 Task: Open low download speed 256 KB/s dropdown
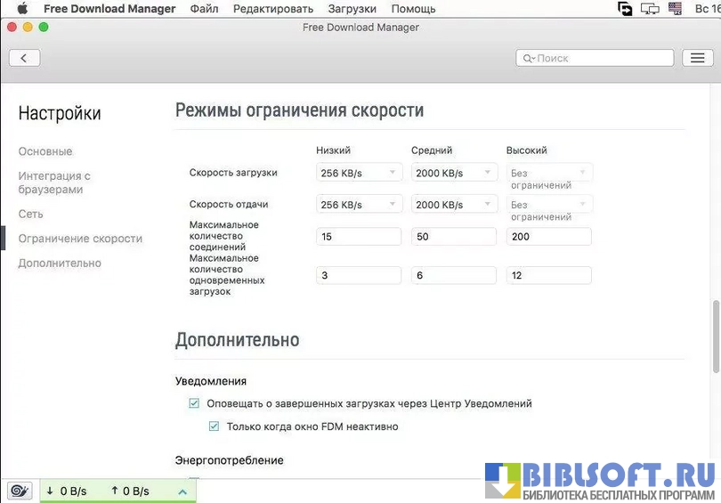point(359,173)
